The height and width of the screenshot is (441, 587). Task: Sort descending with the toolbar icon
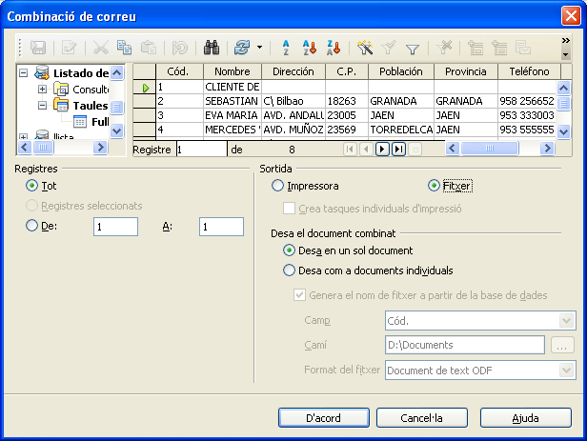coord(334,47)
